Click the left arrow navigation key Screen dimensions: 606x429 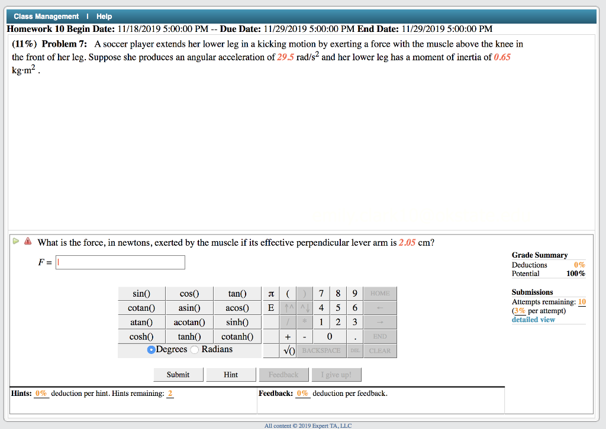click(x=379, y=307)
